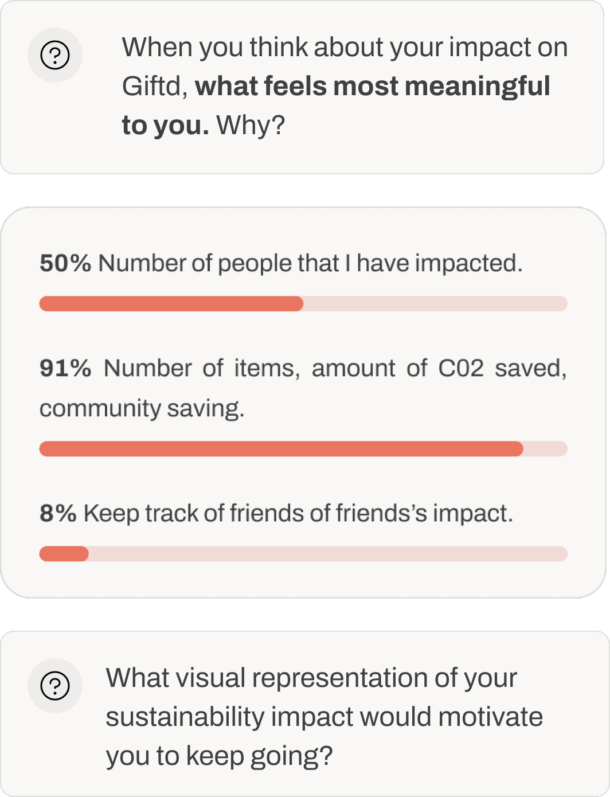Select the 'Number of items, amount of C02 saved' option
Screen dimensions: 610x797
pos(335,368)
